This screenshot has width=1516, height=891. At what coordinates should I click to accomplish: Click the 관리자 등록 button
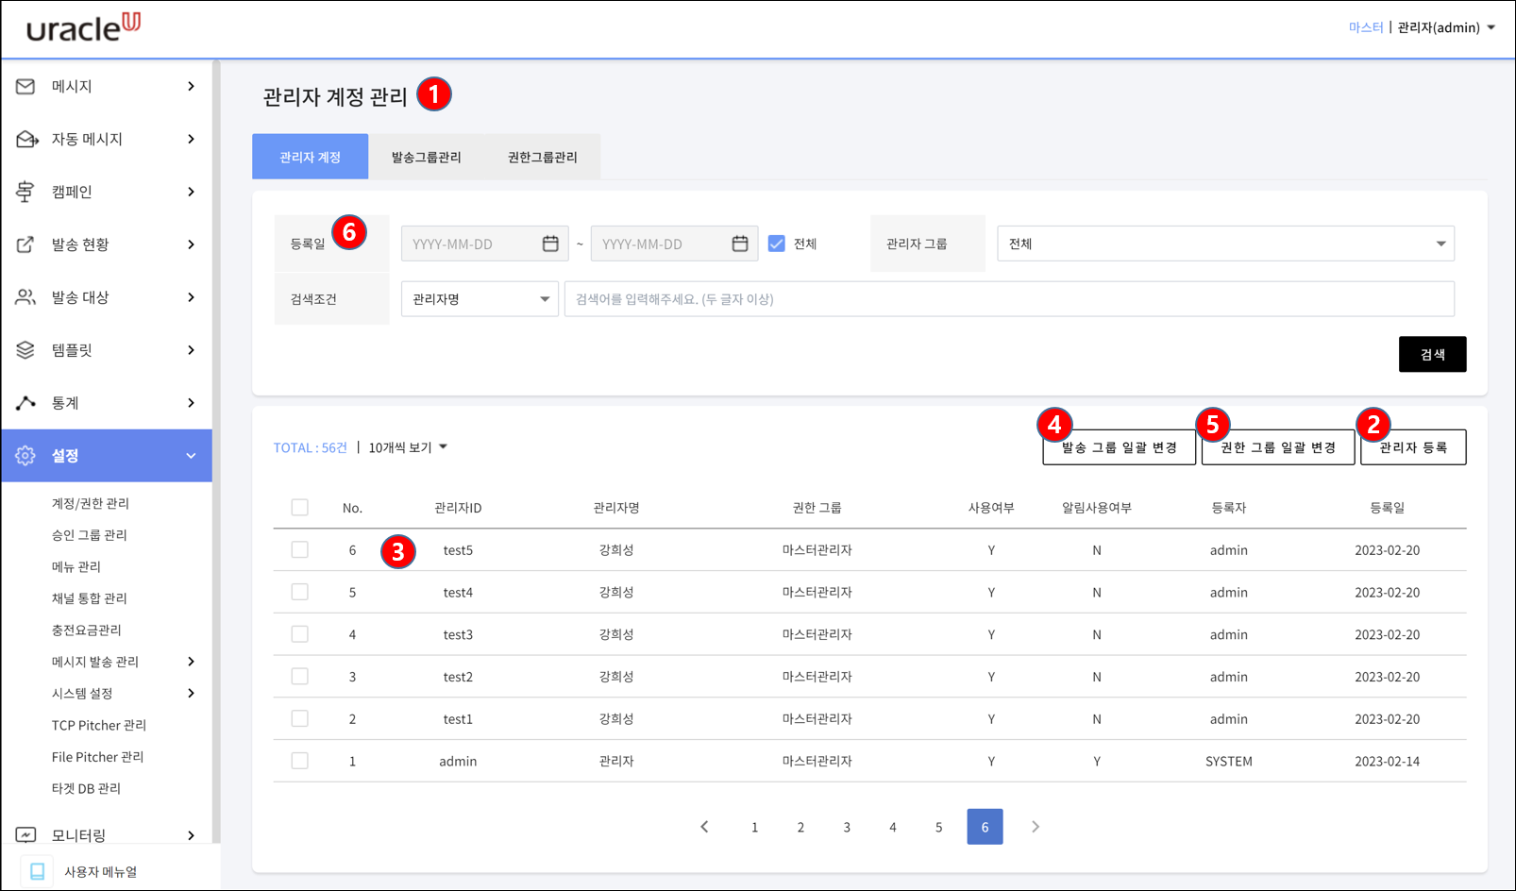point(1413,447)
